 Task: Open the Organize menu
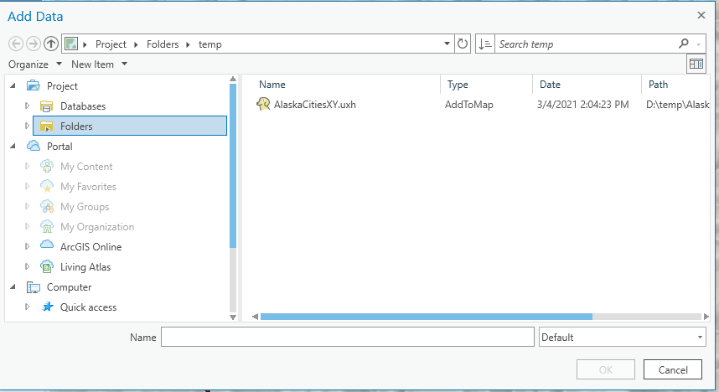35,64
